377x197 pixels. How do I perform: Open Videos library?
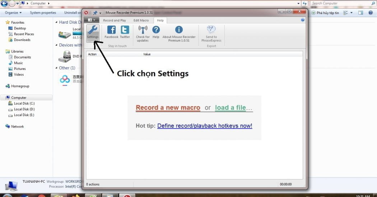[x=19, y=75]
